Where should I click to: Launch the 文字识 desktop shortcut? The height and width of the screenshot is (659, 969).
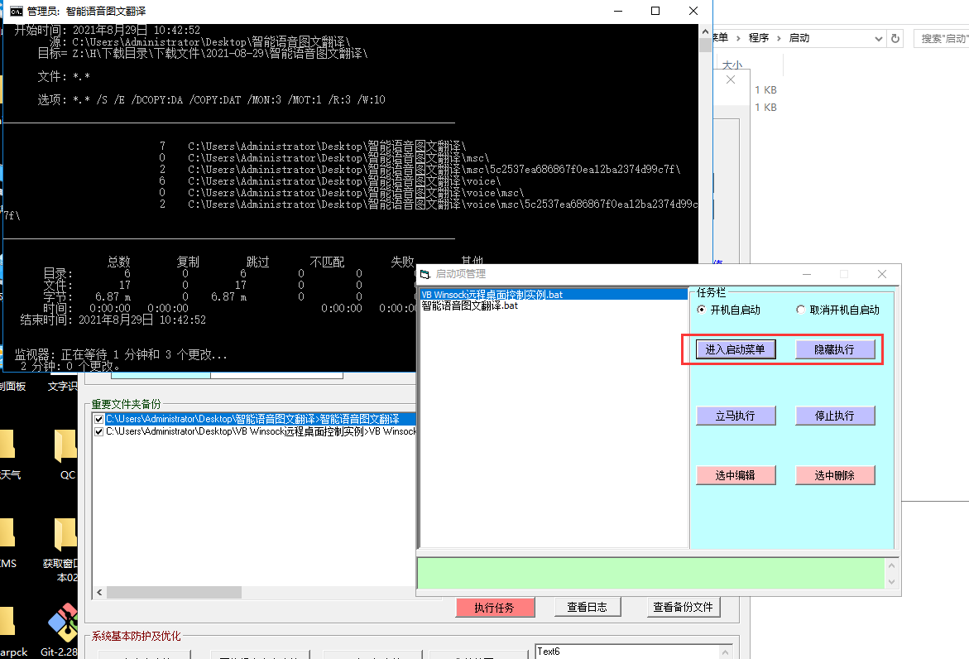63,386
